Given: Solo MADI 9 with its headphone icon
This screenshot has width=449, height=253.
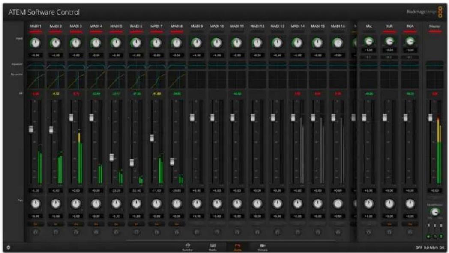Looking at the screenshot, I should 197,232.
